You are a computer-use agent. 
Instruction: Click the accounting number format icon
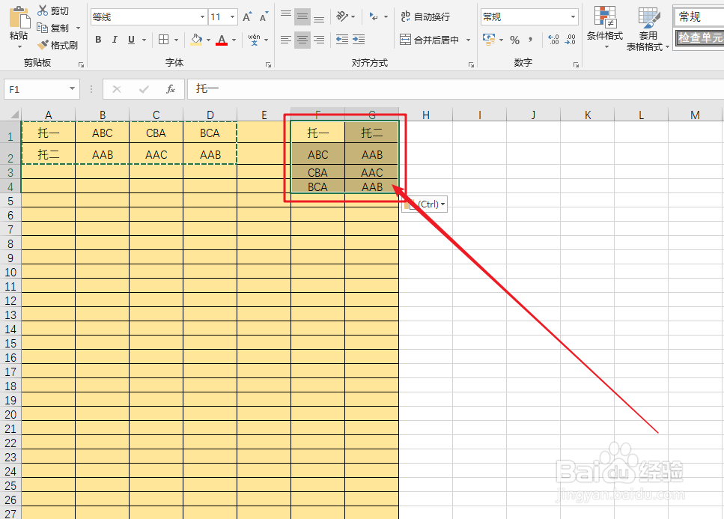pos(488,40)
